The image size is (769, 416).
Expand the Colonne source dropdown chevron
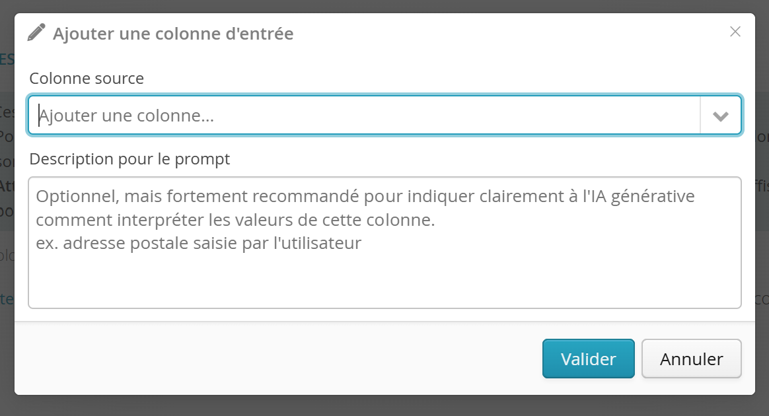(721, 116)
